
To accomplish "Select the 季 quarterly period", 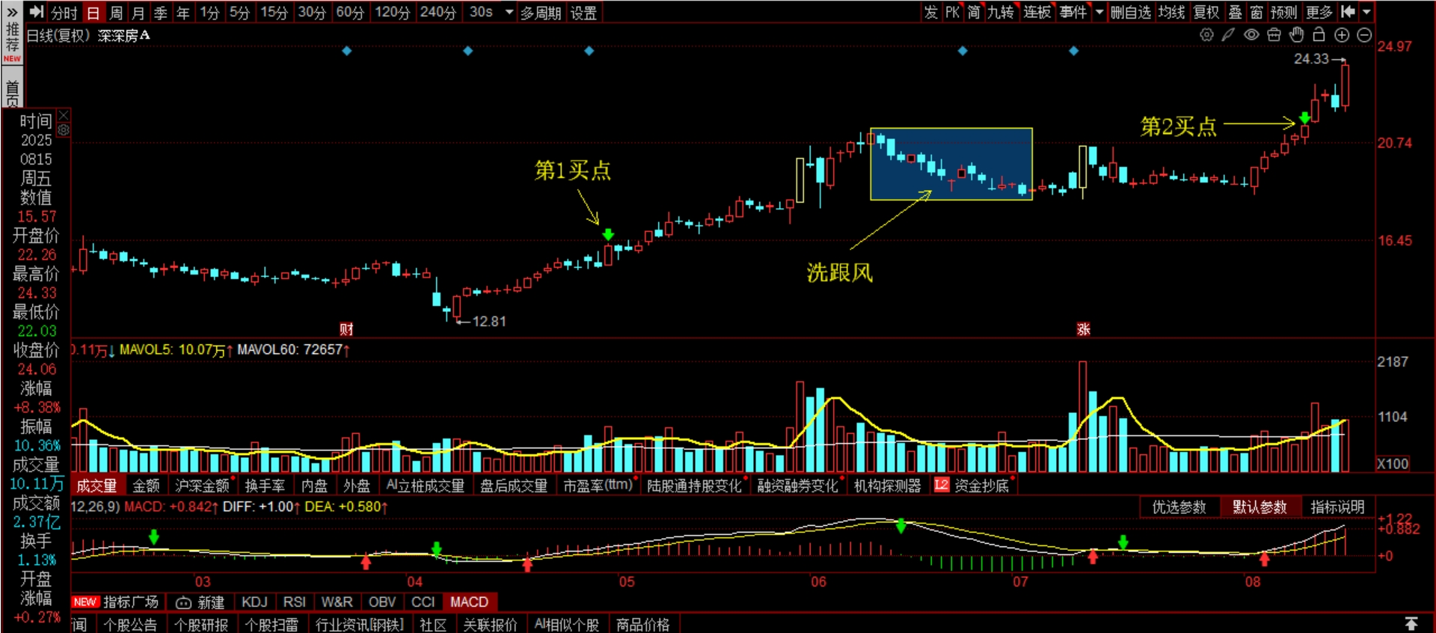I will coord(160,12).
